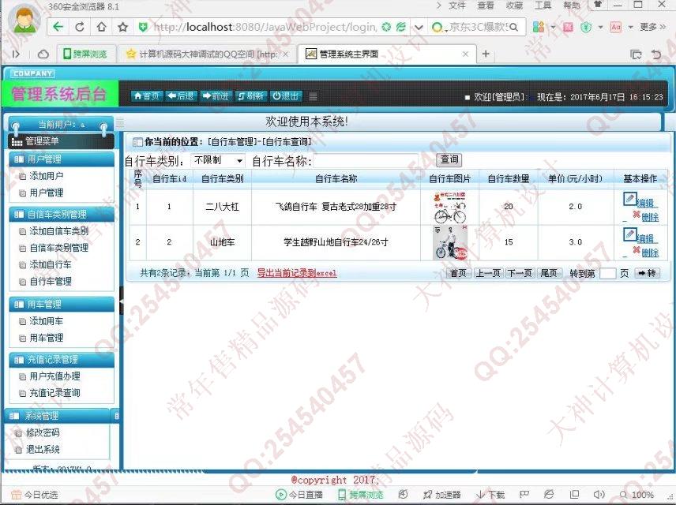This screenshot has width=676, height=505.
Task: Click the 刷新 refresh button in header toolbar
Action: tap(250, 96)
